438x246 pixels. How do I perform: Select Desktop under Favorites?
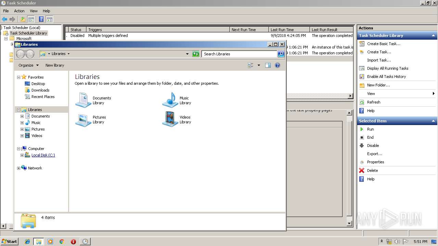[38, 84]
